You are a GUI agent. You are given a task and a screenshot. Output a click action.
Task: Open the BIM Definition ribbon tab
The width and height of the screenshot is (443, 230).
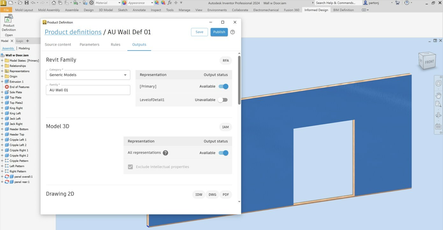pos(343,10)
